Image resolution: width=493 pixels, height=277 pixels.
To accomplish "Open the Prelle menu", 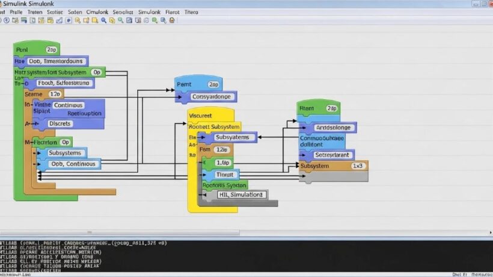I will coord(16,12).
